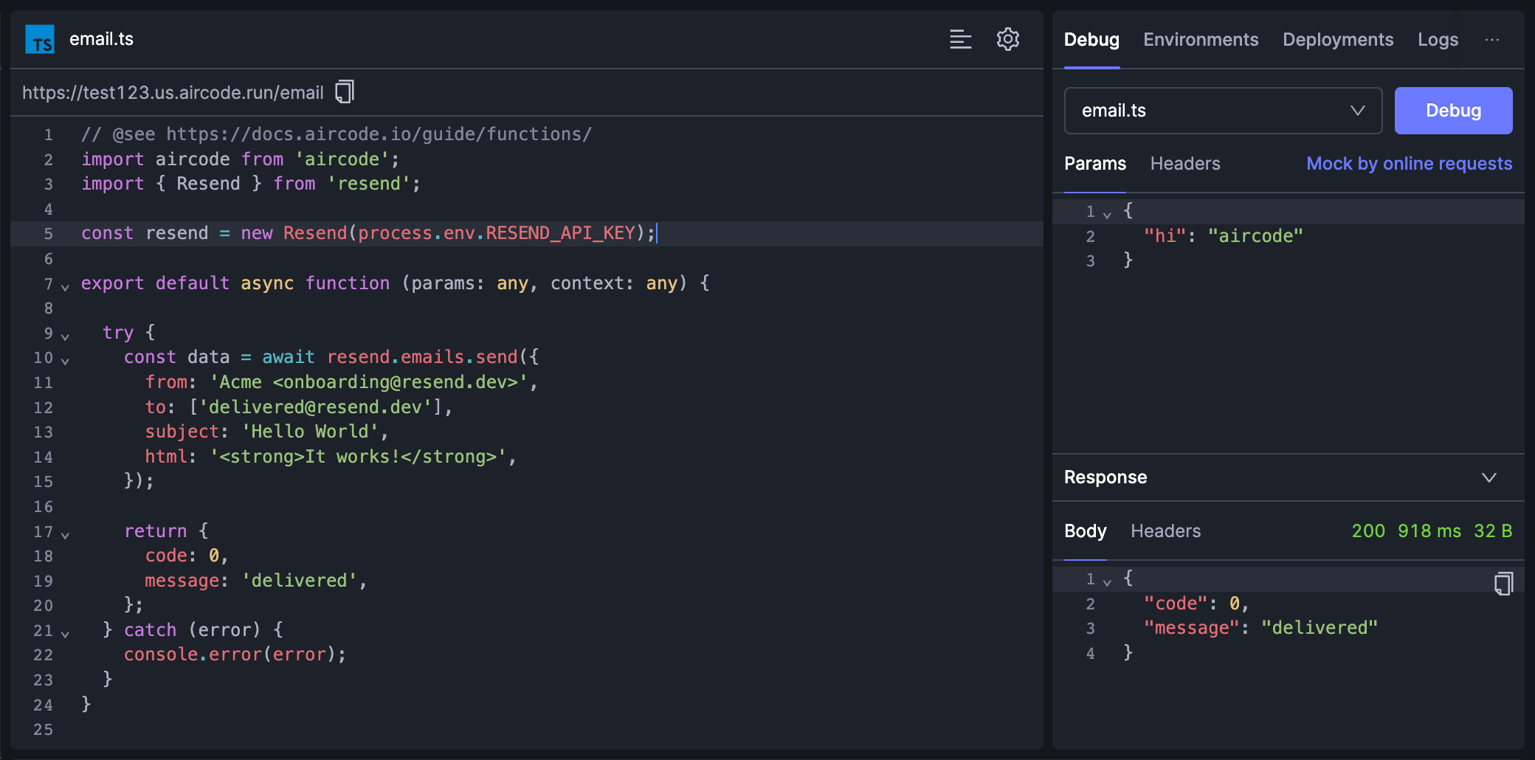
Task: Open the Logs tab
Action: point(1438,40)
